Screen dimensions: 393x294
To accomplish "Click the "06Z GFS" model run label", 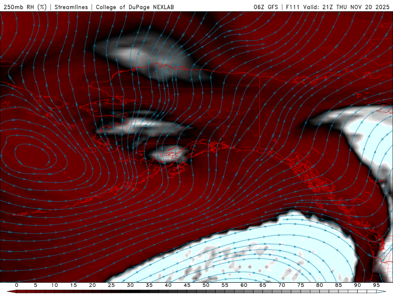I will click(266, 7).
